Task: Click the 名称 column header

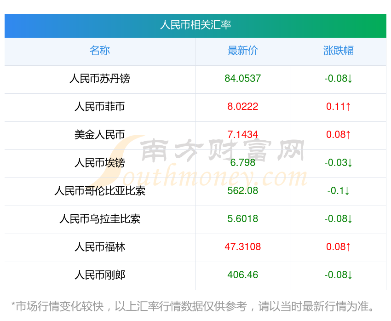Action: (x=100, y=51)
